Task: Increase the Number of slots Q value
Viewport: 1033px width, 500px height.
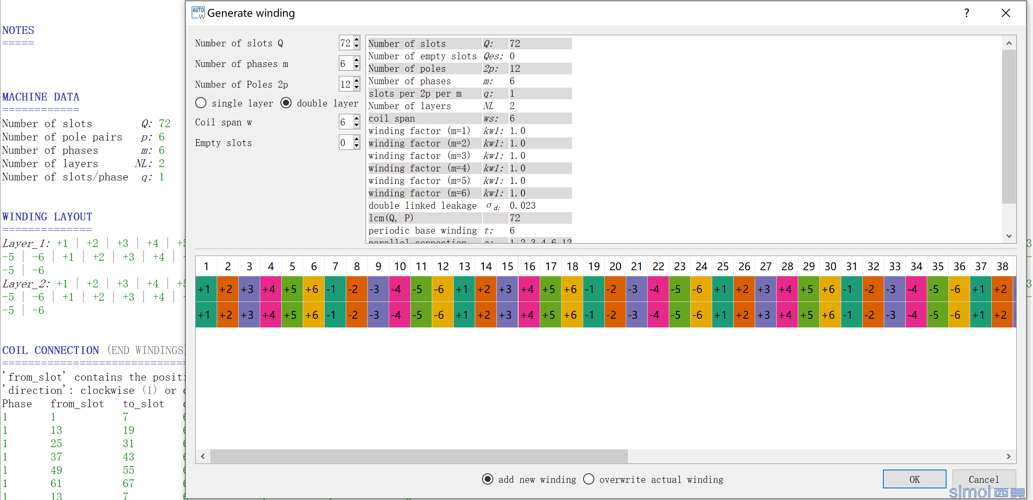Action: 357,40
